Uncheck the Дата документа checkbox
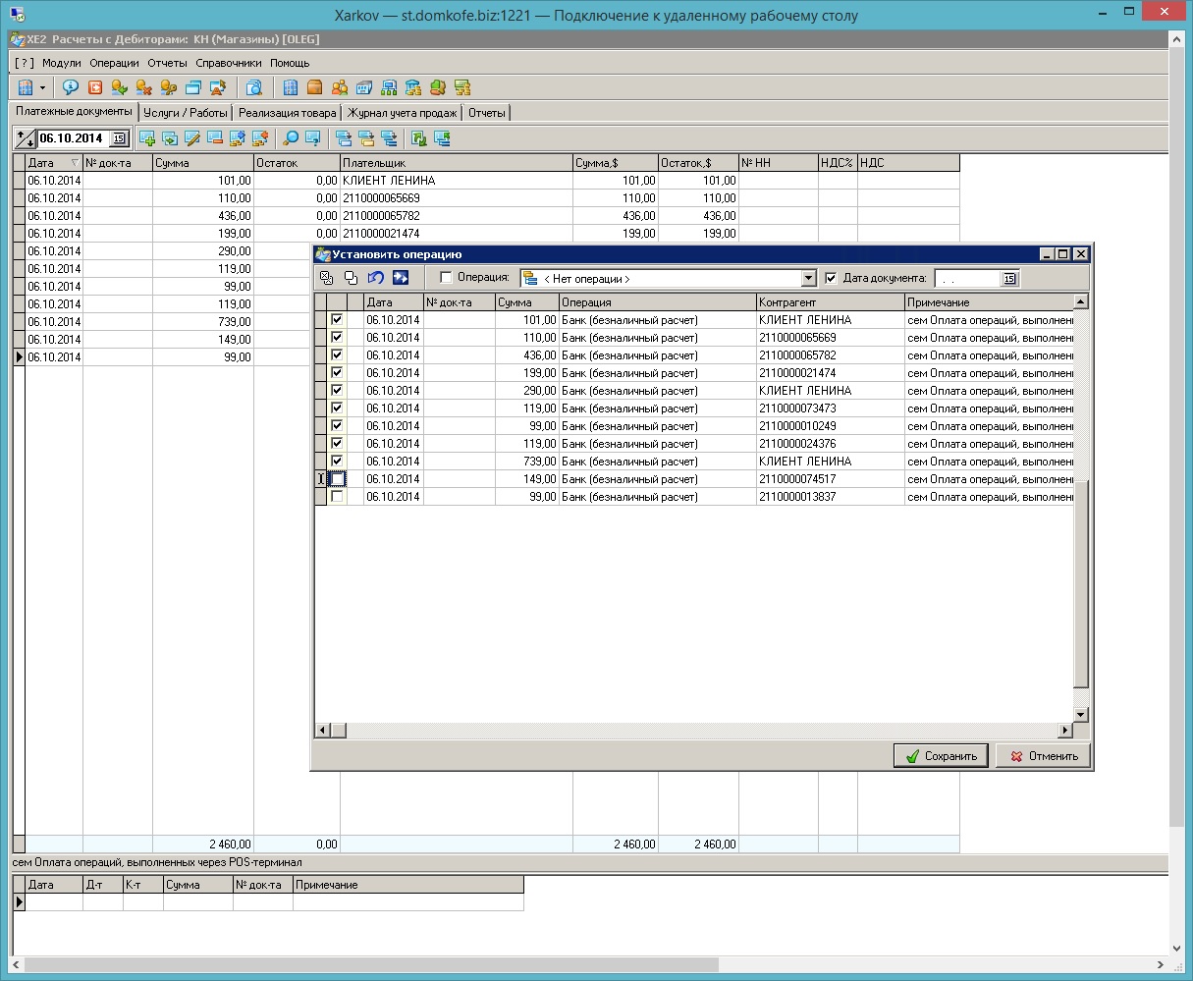The height and width of the screenshot is (981, 1193). click(832, 278)
